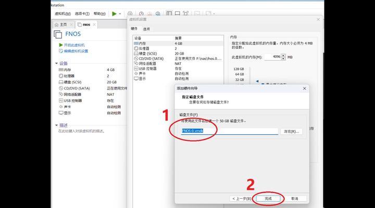Click the 128 GB mark on memory scale

(x=239, y=69)
